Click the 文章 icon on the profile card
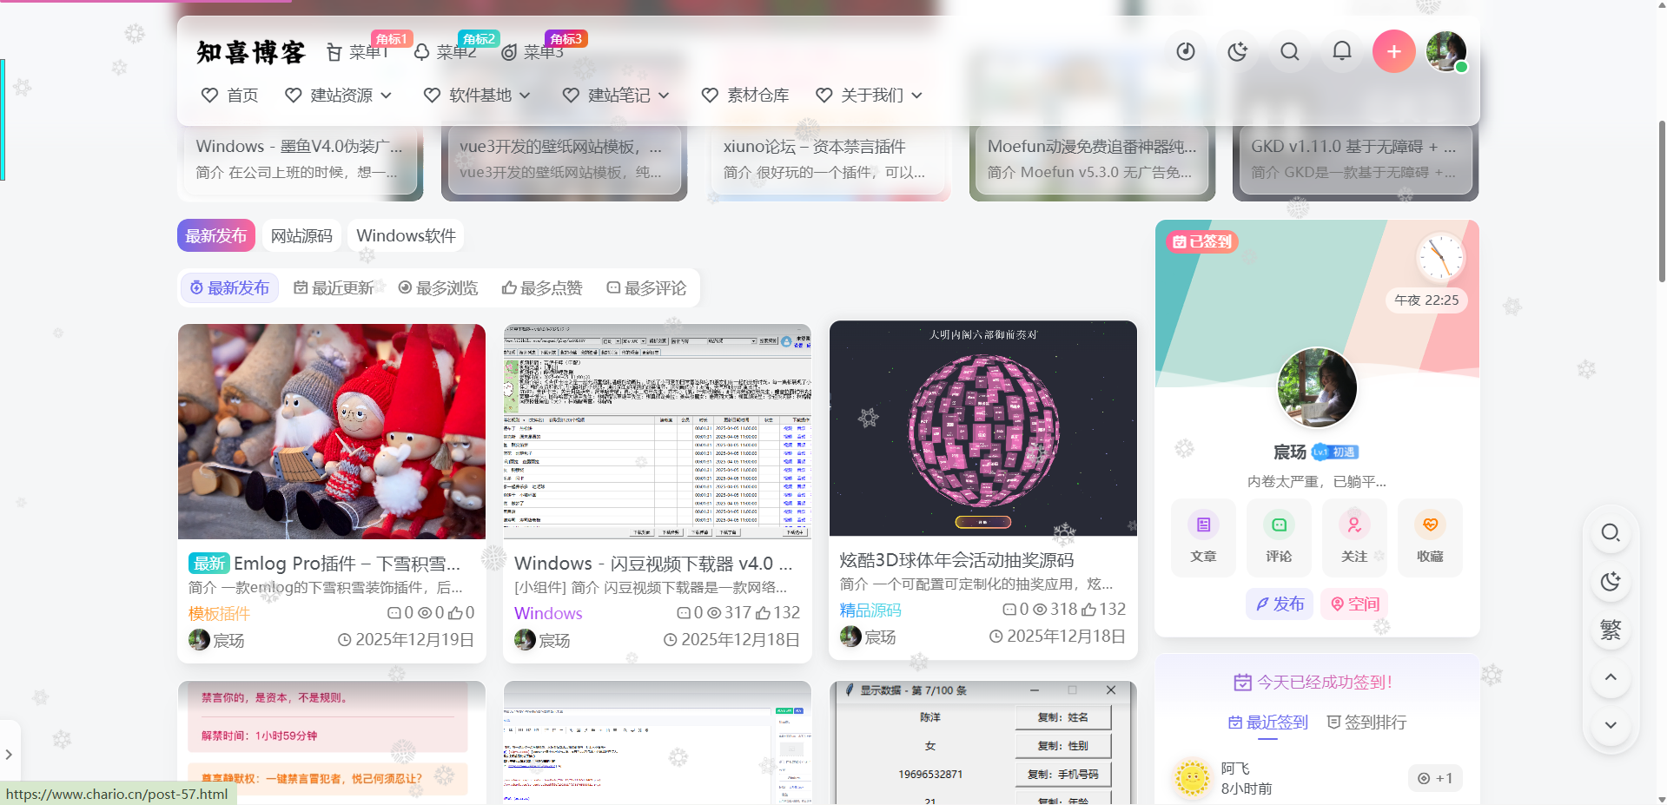Viewport: 1667px width, 805px height. [1203, 538]
